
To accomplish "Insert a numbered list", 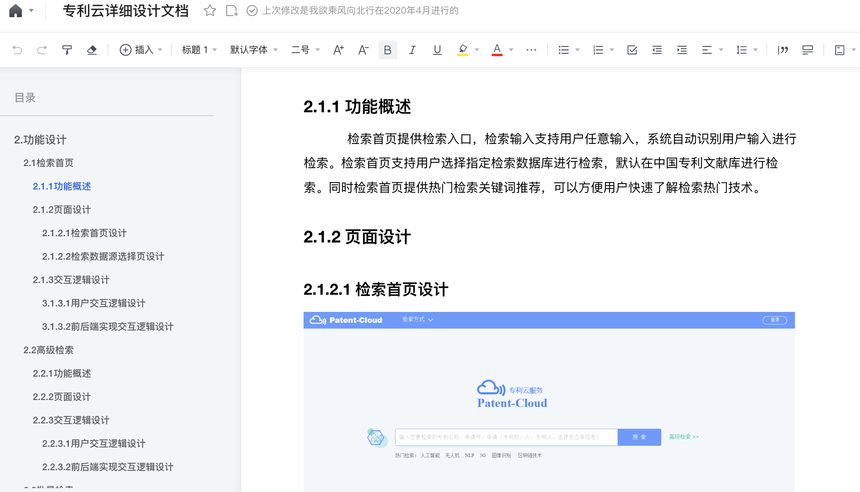I will tap(598, 50).
